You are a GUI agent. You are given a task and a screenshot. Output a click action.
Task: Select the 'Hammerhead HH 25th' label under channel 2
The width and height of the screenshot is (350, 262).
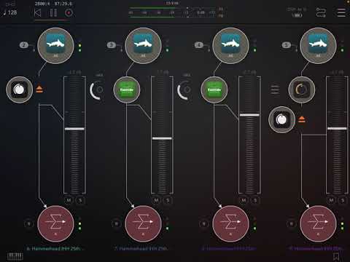pyautogui.click(x=55, y=248)
